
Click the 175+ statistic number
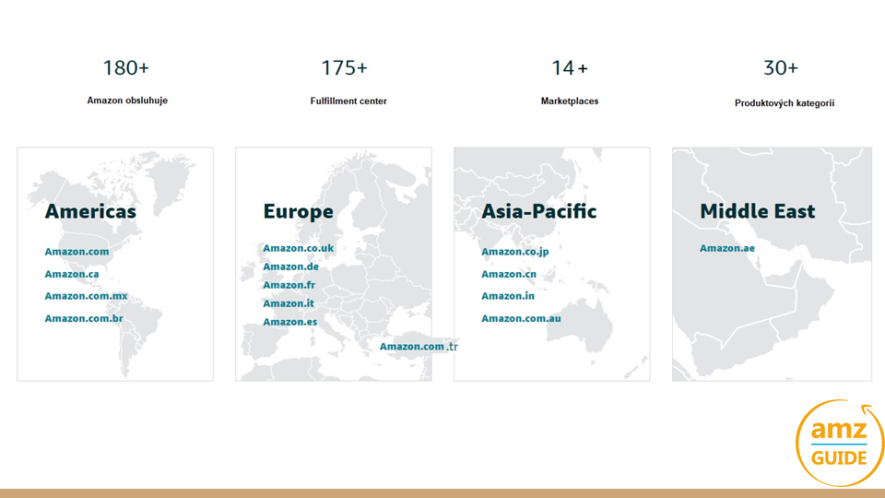(344, 67)
